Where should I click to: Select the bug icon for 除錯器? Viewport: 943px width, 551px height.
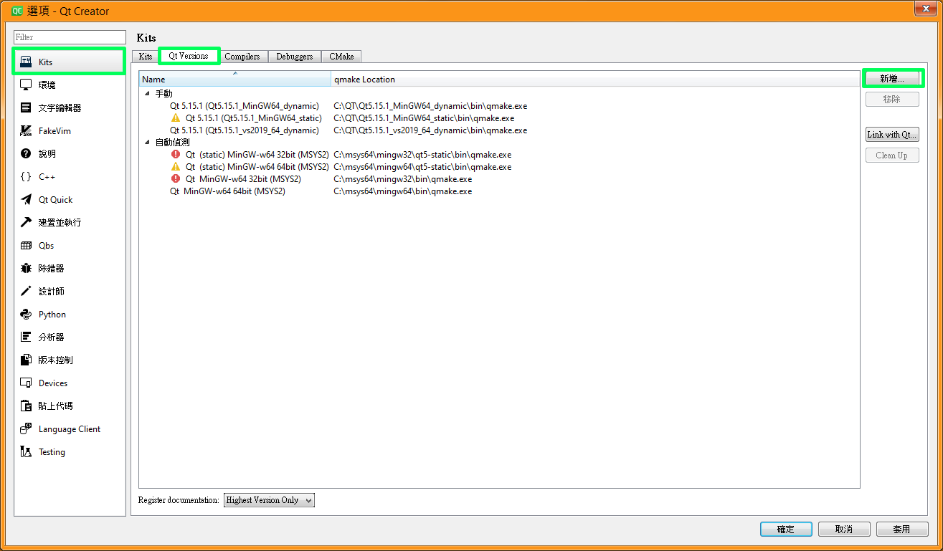(27, 269)
